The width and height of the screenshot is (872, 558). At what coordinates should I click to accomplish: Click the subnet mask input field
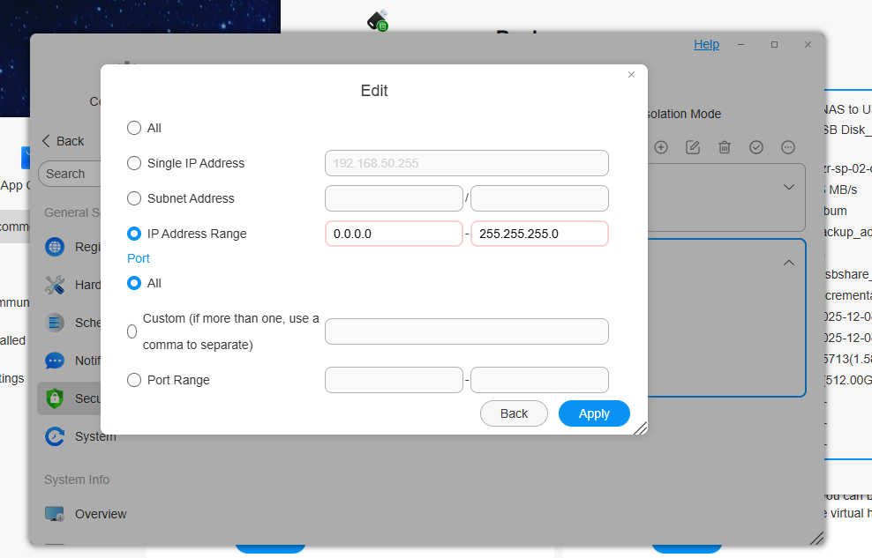539,198
